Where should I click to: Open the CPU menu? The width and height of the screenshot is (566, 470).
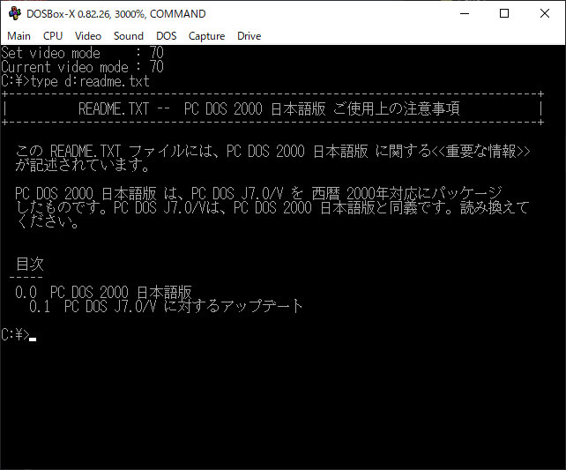pos(53,36)
